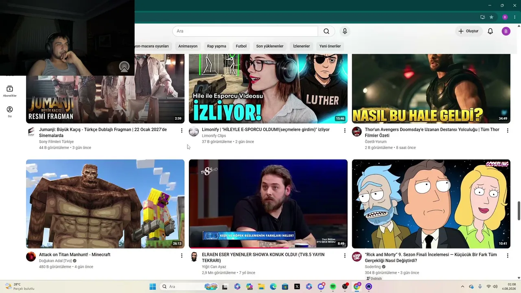
Task: Open Limonify Clips channel avatar
Action: (194, 132)
